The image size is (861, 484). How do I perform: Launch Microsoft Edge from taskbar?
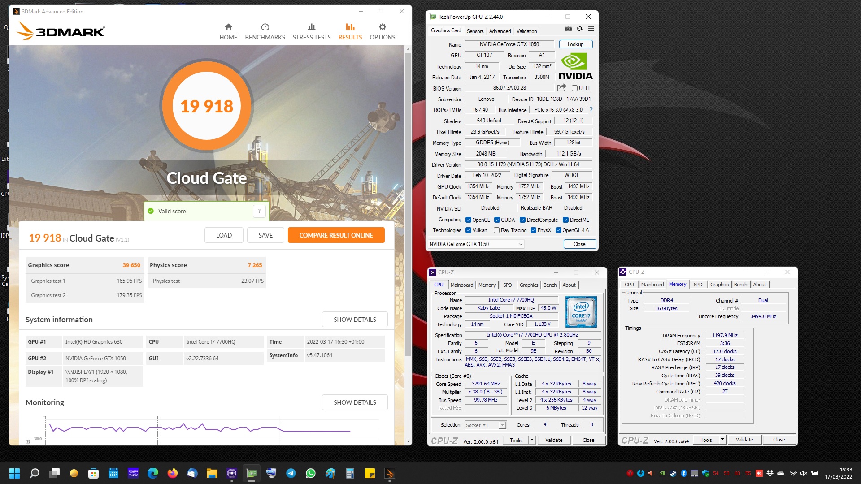[153, 473]
